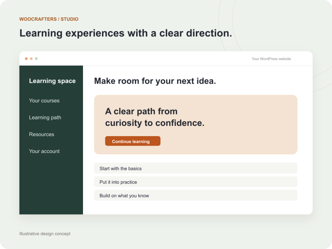
Task: Click the green window dot
Action: (x=36, y=59)
